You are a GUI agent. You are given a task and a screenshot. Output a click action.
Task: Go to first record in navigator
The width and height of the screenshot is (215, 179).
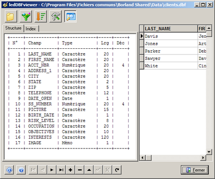pos(33,170)
